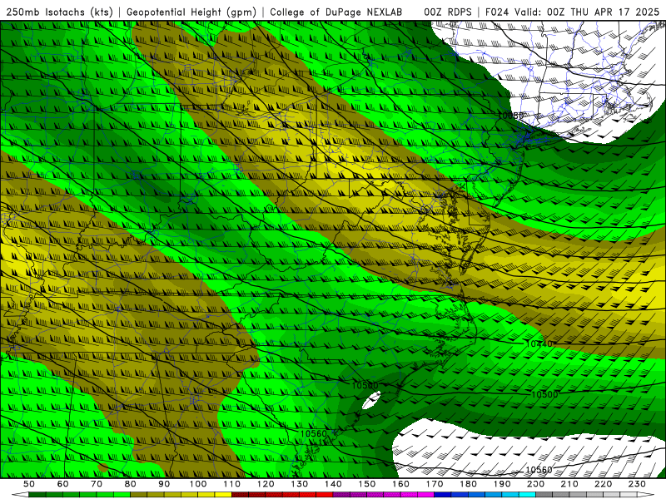Click the 150 kts color bar label
The height and width of the screenshot is (499, 666).
pos(367,484)
